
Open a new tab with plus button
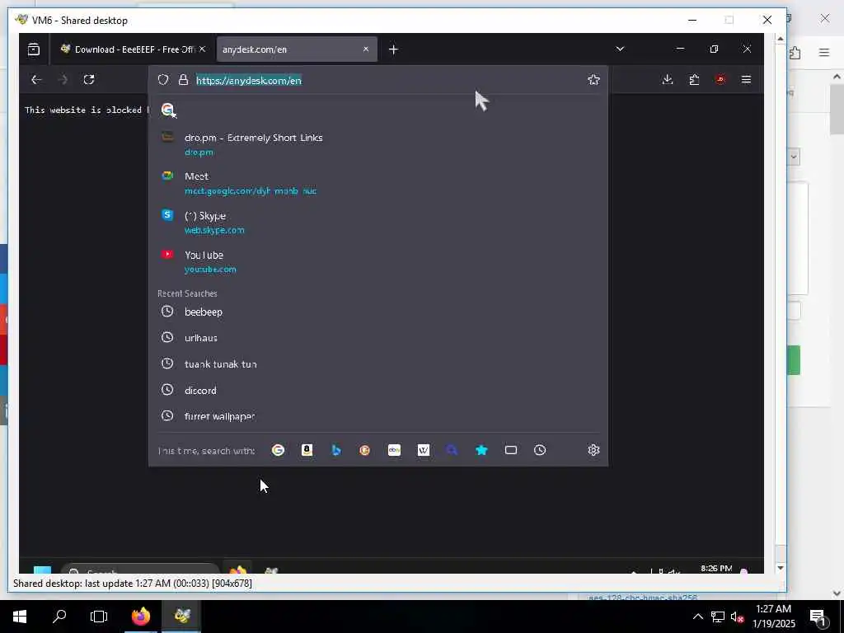[x=393, y=49]
